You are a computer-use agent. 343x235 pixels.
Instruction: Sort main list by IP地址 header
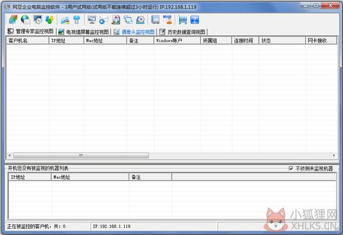66,40
